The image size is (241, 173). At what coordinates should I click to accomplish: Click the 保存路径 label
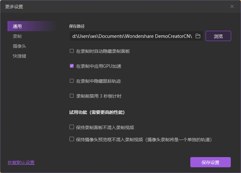point(77,26)
